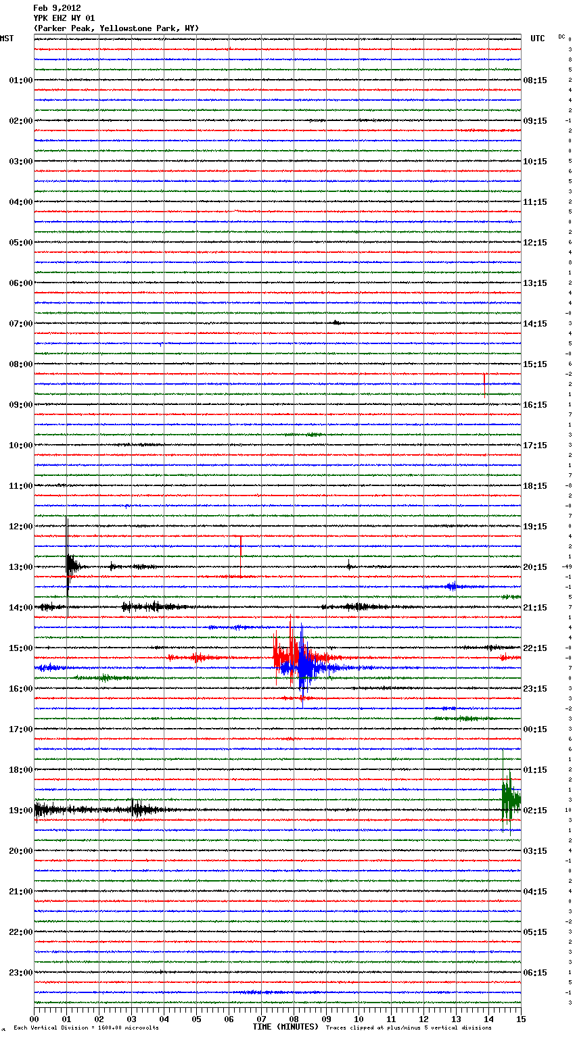This screenshot has height=1037, width=575.
Task: Click 'Each Vertical Division = 1600.00 microvolts' note
Action: pos(86,1028)
